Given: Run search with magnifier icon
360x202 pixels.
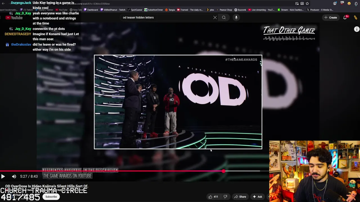Looking at the screenshot, I should point(224,17).
